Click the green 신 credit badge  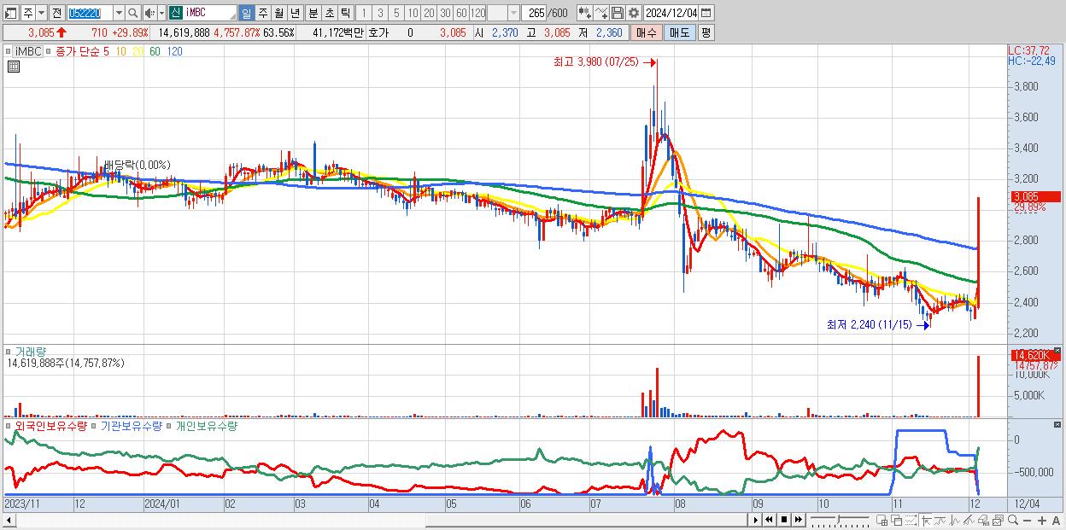tap(175, 13)
